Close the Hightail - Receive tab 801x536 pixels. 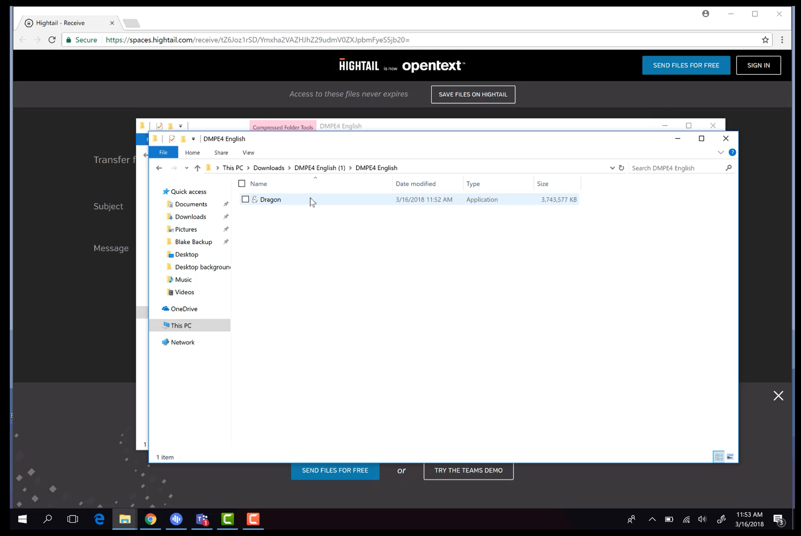[x=112, y=23]
